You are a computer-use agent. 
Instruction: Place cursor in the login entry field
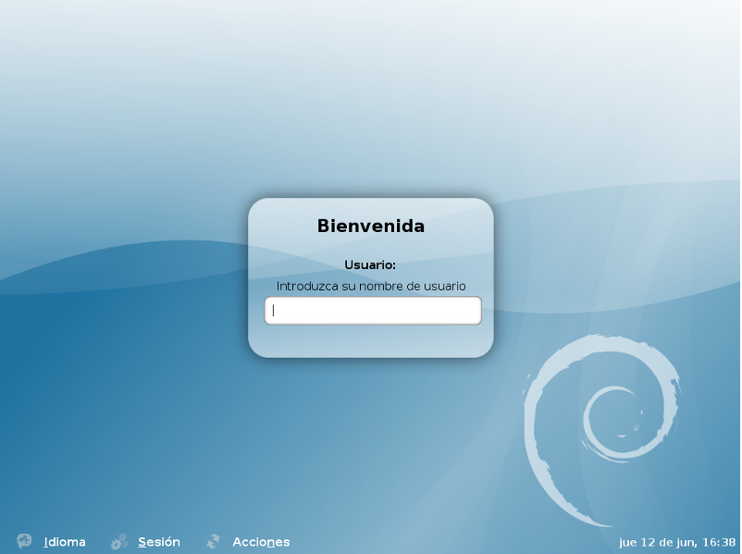[372, 310]
